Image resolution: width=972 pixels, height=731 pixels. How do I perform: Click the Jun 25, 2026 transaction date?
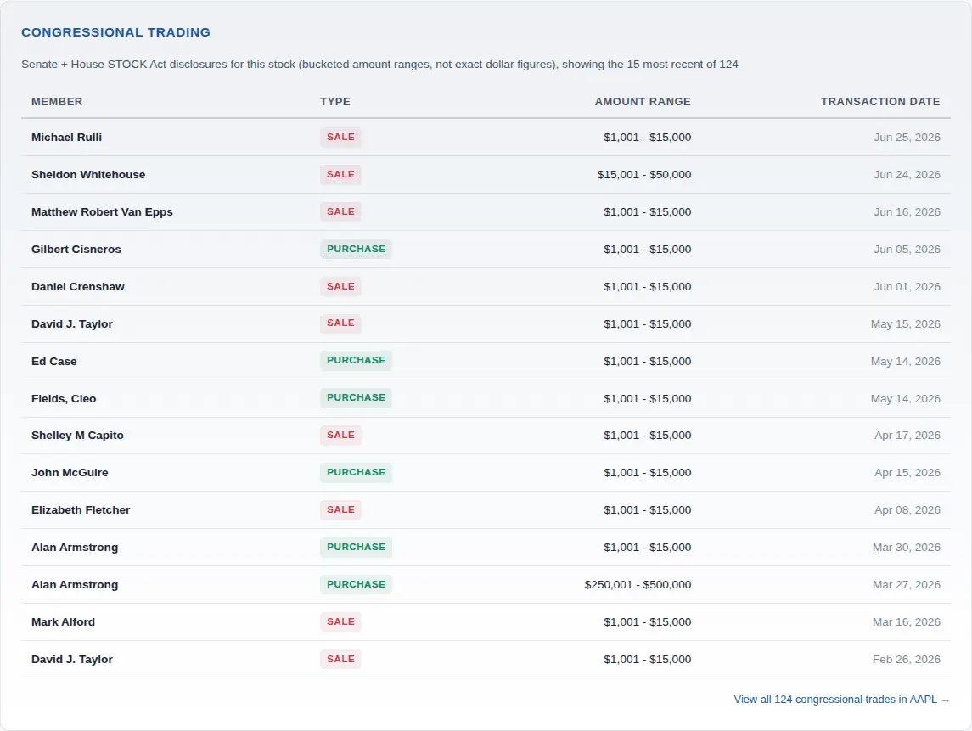click(x=907, y=137)
